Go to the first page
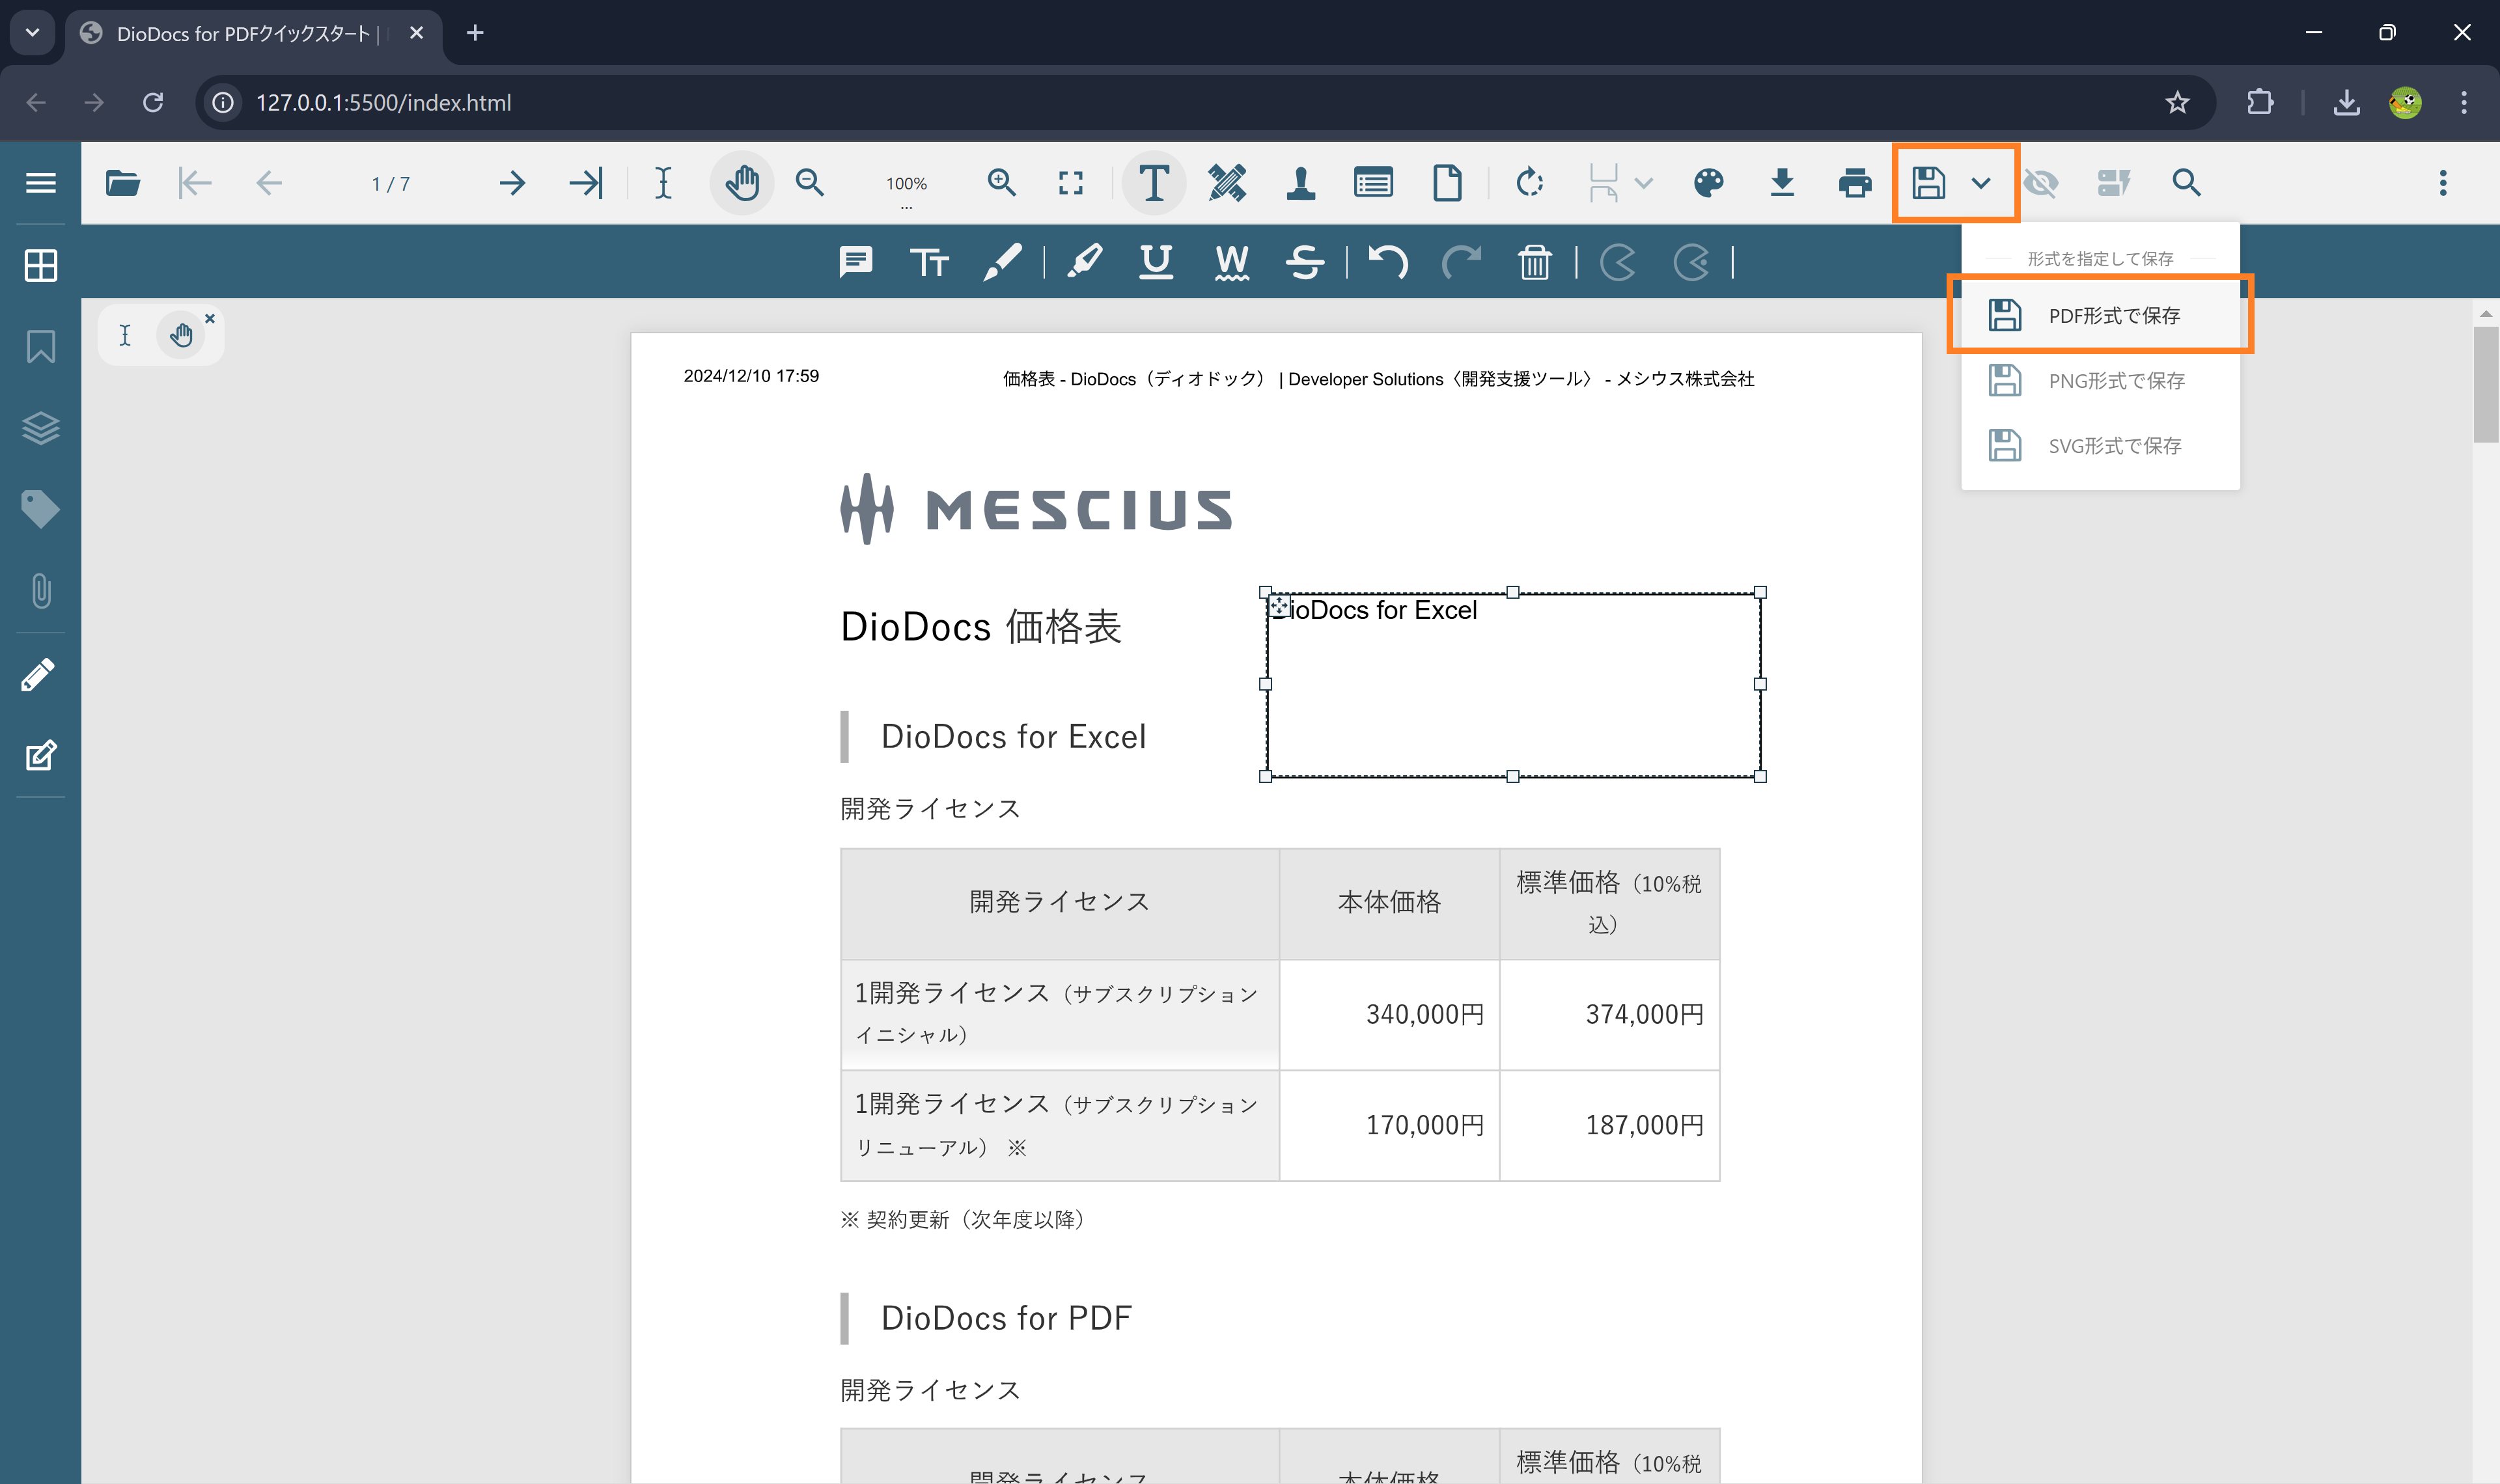 [x=195, y=183]
